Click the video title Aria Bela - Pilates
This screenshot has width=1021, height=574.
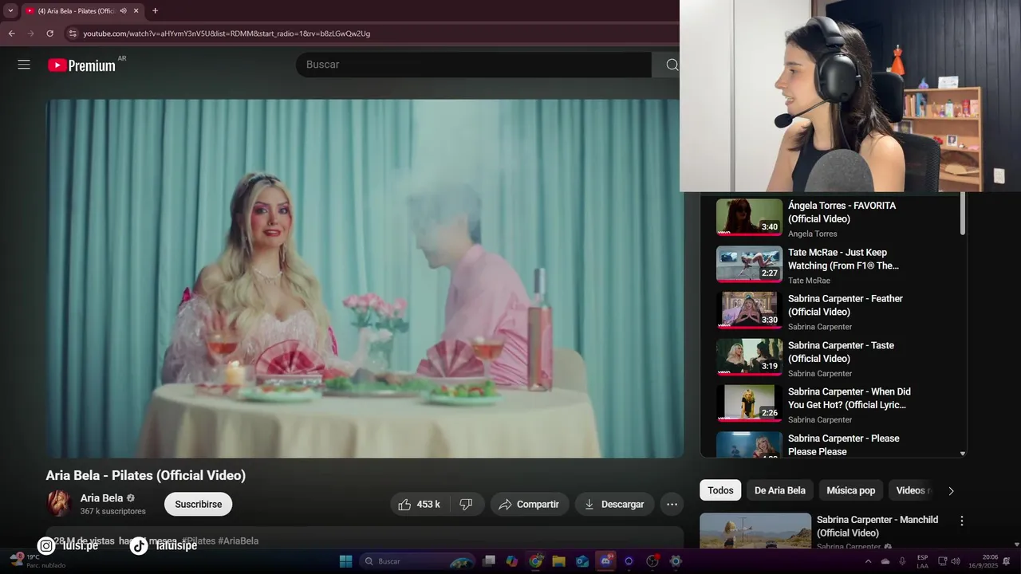[145, 475]
